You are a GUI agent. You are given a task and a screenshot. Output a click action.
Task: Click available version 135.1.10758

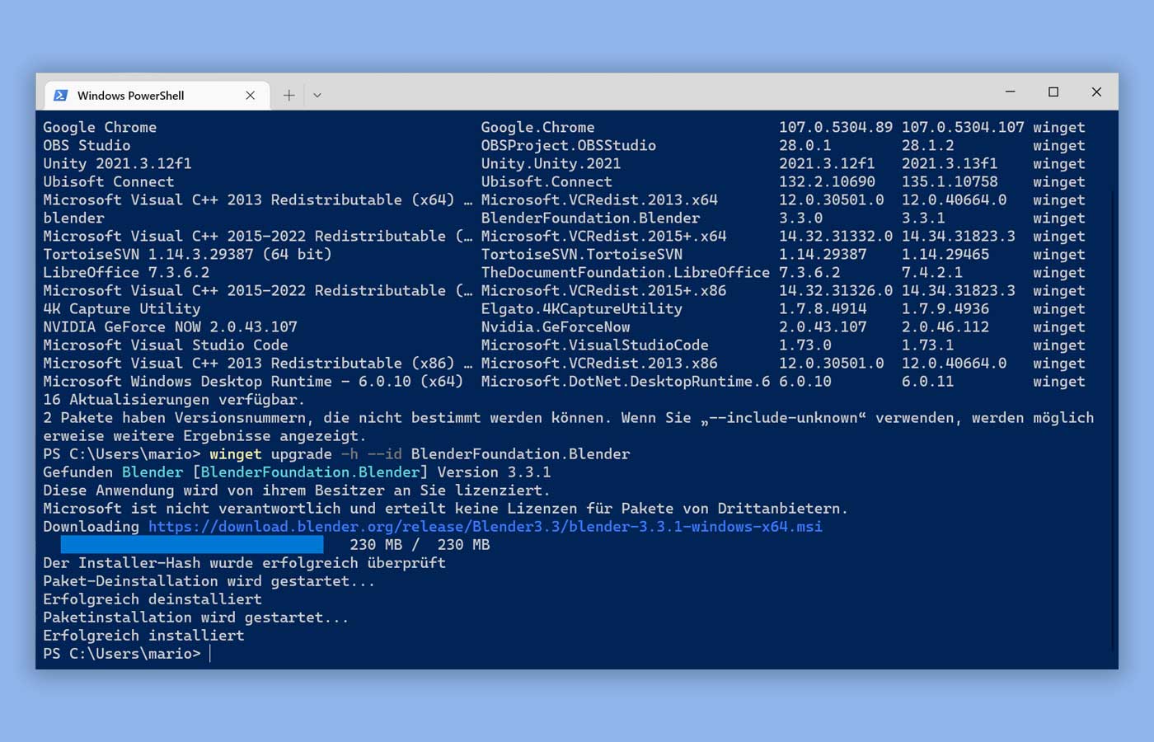tap(950, 181)
